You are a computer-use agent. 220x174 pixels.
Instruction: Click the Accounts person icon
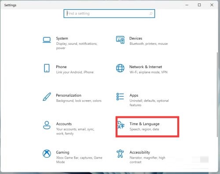[47, 125]
